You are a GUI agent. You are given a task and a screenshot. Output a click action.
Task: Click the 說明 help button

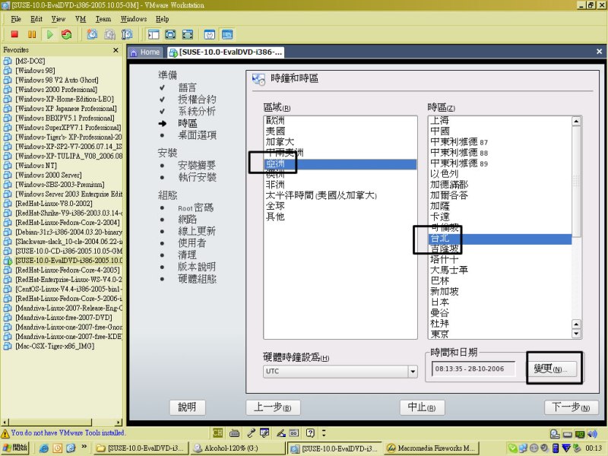[187, 407]
